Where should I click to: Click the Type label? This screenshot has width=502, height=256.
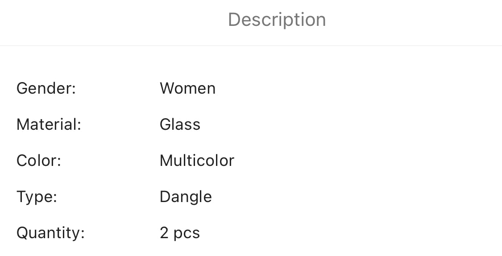[x=37, y=197]
